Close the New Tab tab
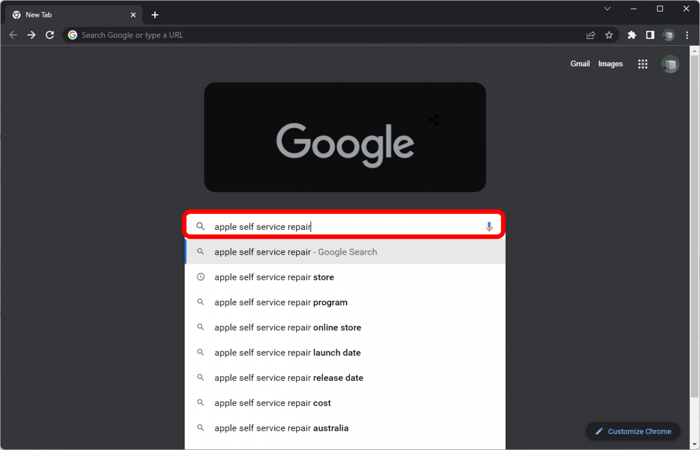700x450 pixels. (x=133, y=15)
